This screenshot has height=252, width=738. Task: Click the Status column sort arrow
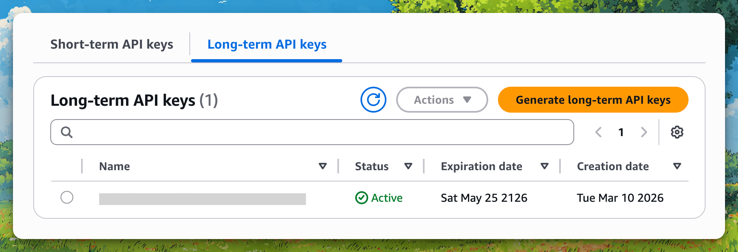click(408, 166)
